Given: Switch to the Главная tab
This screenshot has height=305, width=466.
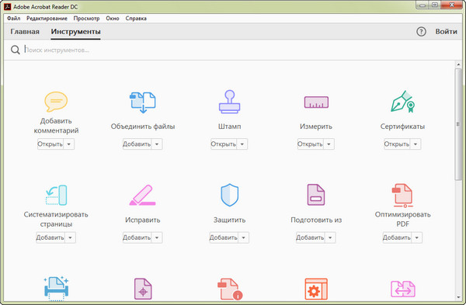Looking at the screenshot, I should coord(25,32).
